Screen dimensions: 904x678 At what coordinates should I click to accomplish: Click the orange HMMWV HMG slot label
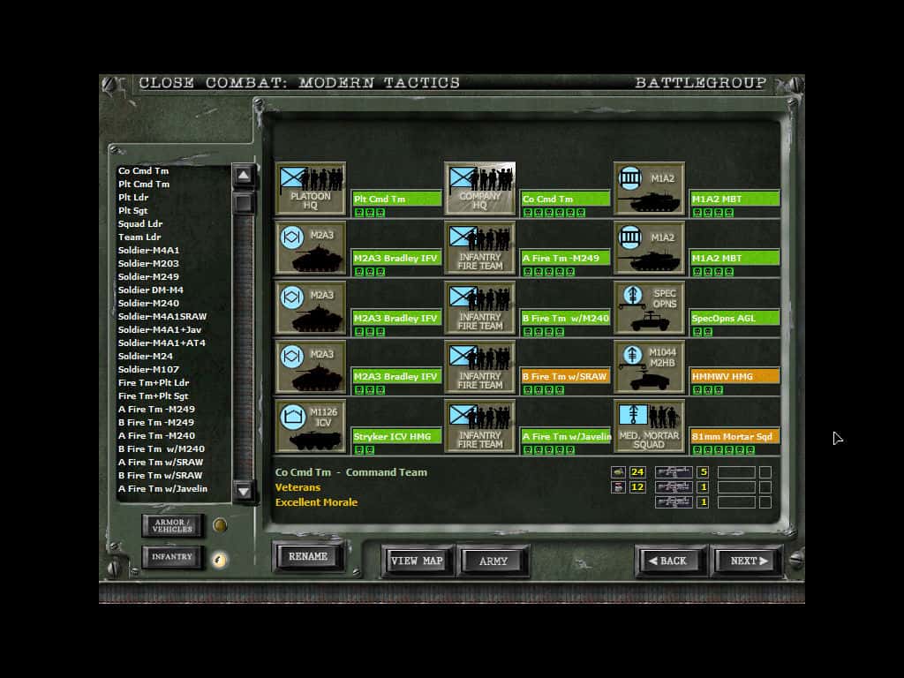click(735, 376)
